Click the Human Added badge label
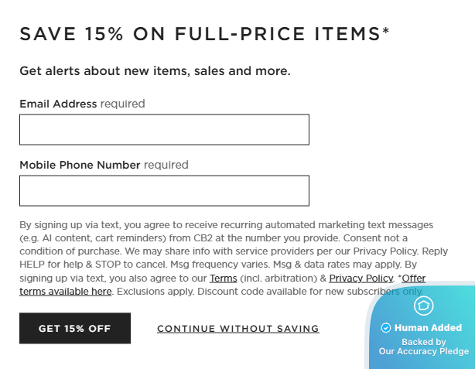 point(428,328)
